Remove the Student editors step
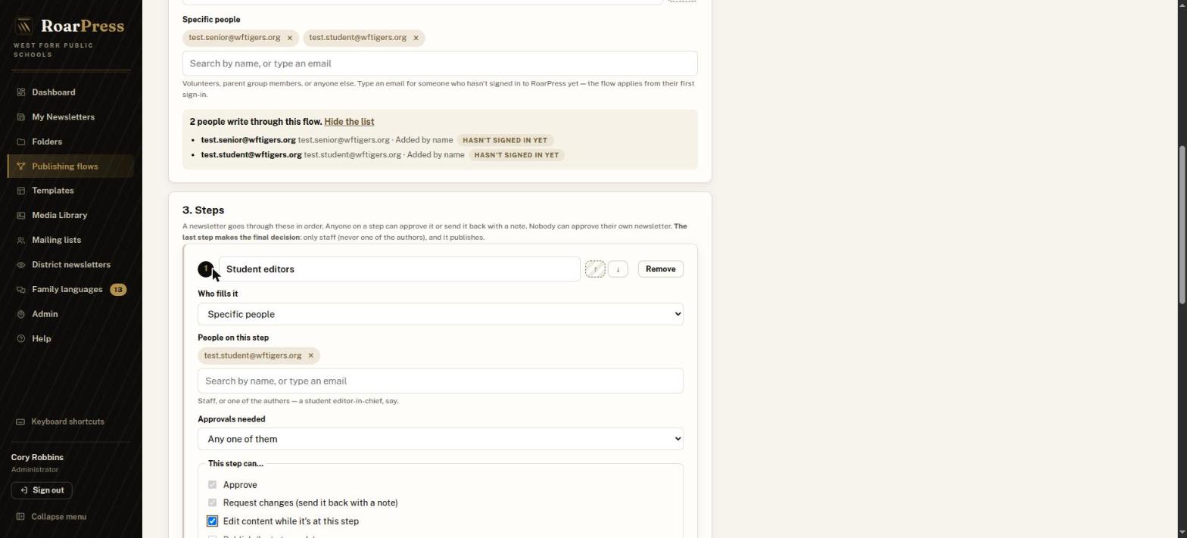This screenshot has height=538, width=1187. click(x=660, y=269)
